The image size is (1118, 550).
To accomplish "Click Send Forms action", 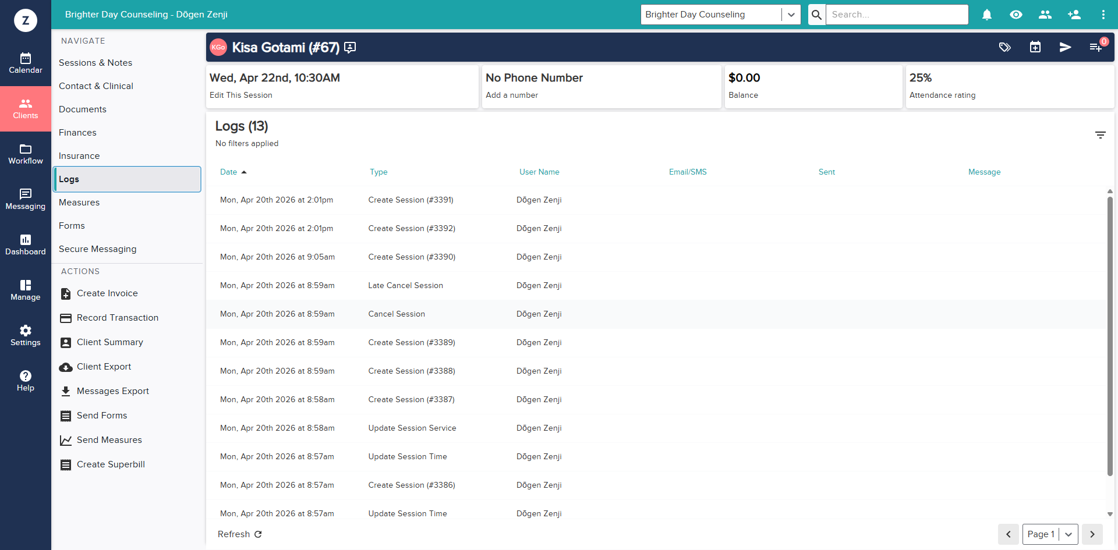I will point(94,416).
